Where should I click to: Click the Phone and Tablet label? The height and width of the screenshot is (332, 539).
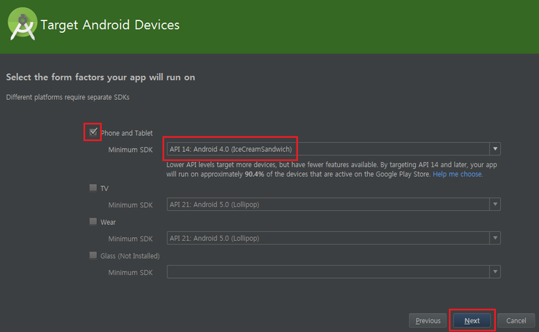(x=127, y=133)
